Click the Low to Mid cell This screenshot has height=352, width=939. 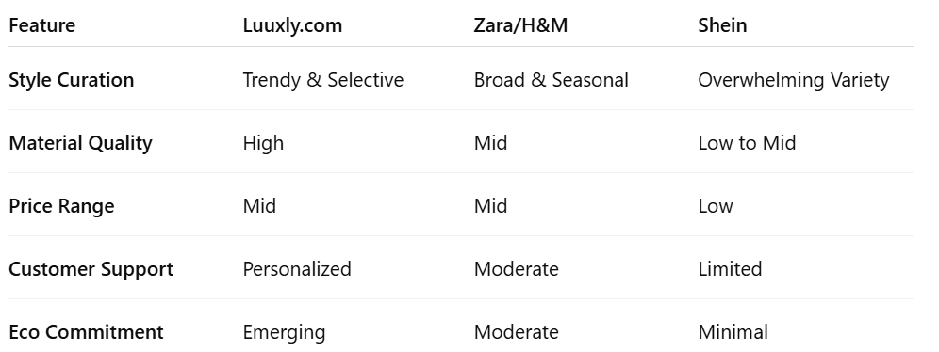(x=747, y=143)
